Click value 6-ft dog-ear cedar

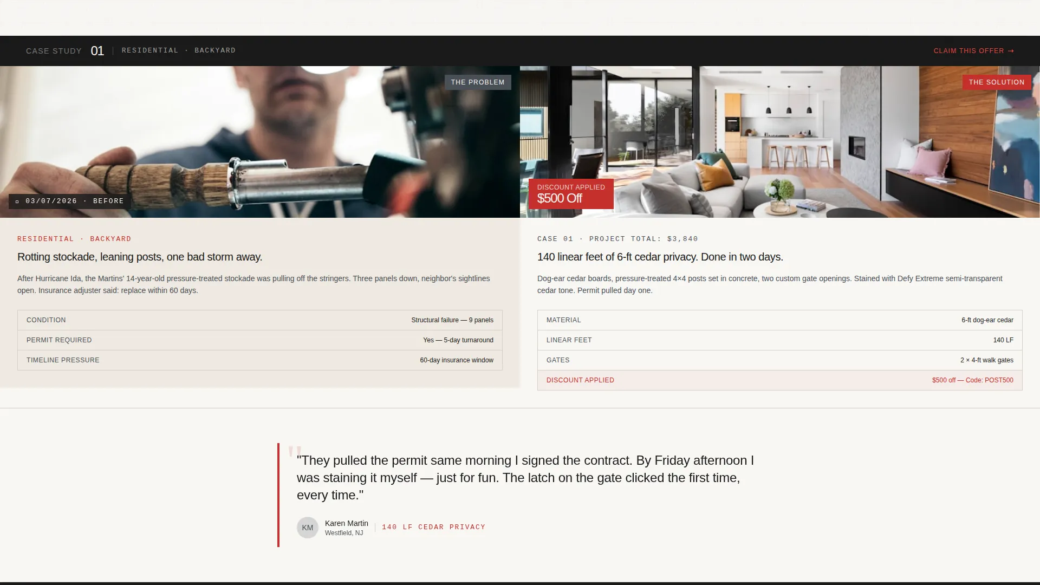[x=987, y=320]
